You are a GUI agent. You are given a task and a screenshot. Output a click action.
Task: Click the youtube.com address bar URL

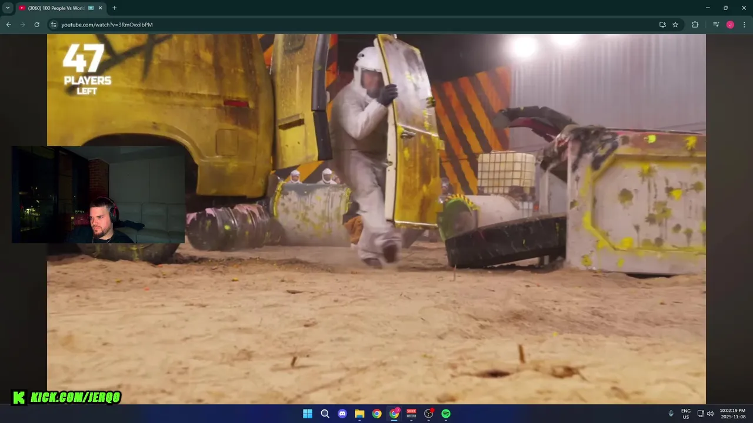pos(107,25)
